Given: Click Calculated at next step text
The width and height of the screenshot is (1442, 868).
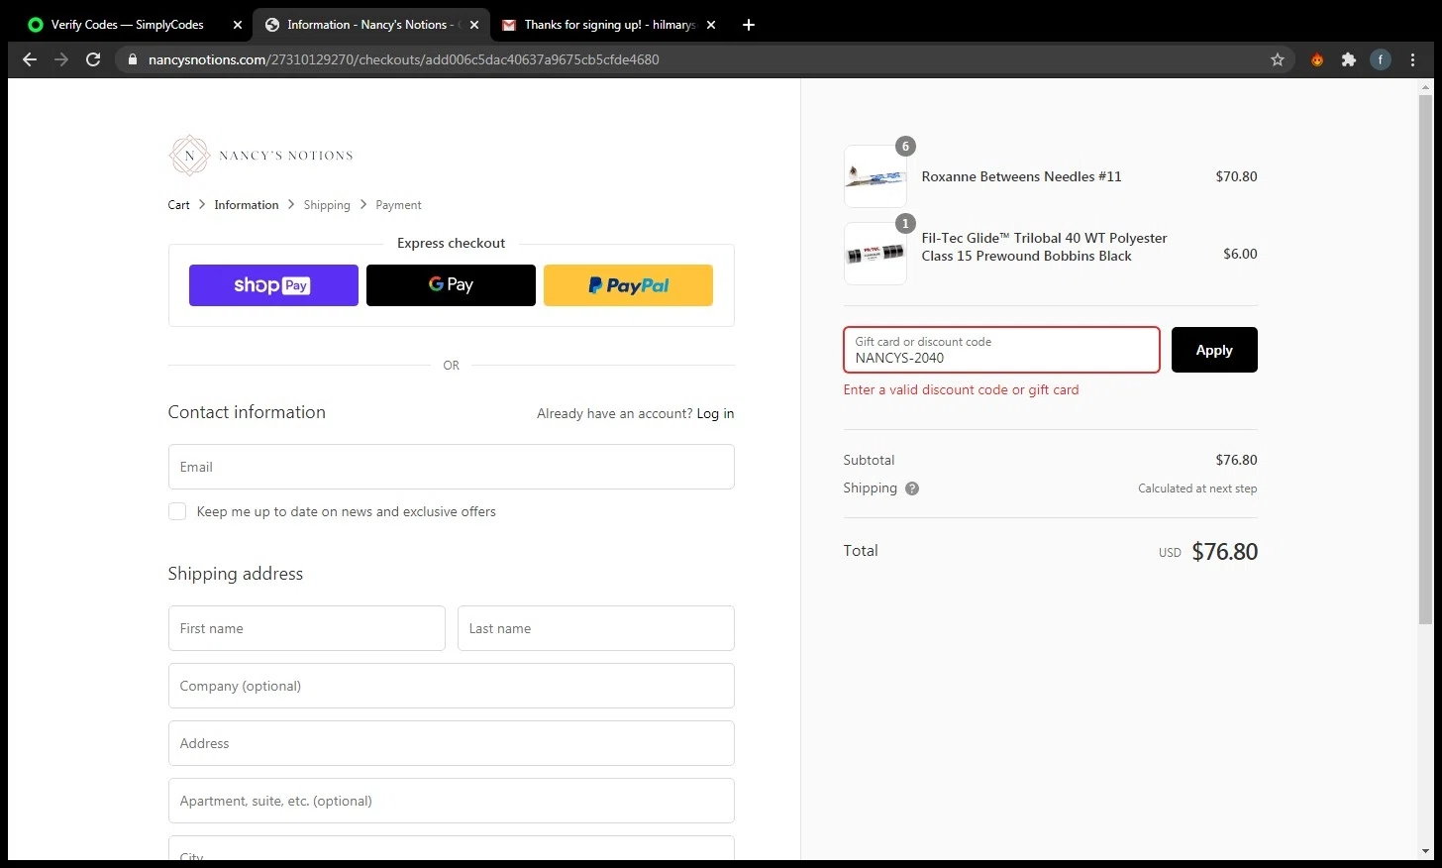Looking at the screenshot, I should pyautogui.click(x=1197, y=488).
